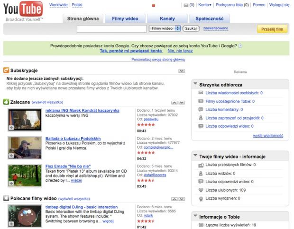Image resolution: width=294 pixels, height=229 pixels.
Task: Click the Polecane filmy wideo star icon
Action: 6,198
